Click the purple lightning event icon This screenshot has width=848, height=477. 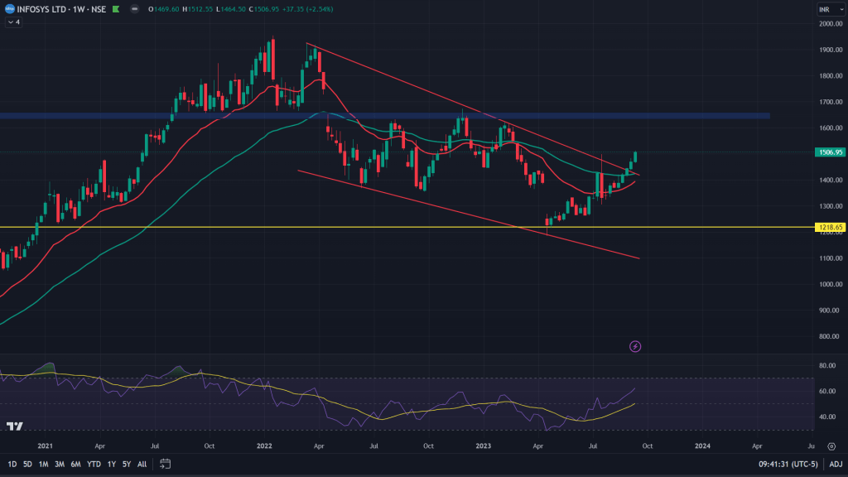point(635,346)
